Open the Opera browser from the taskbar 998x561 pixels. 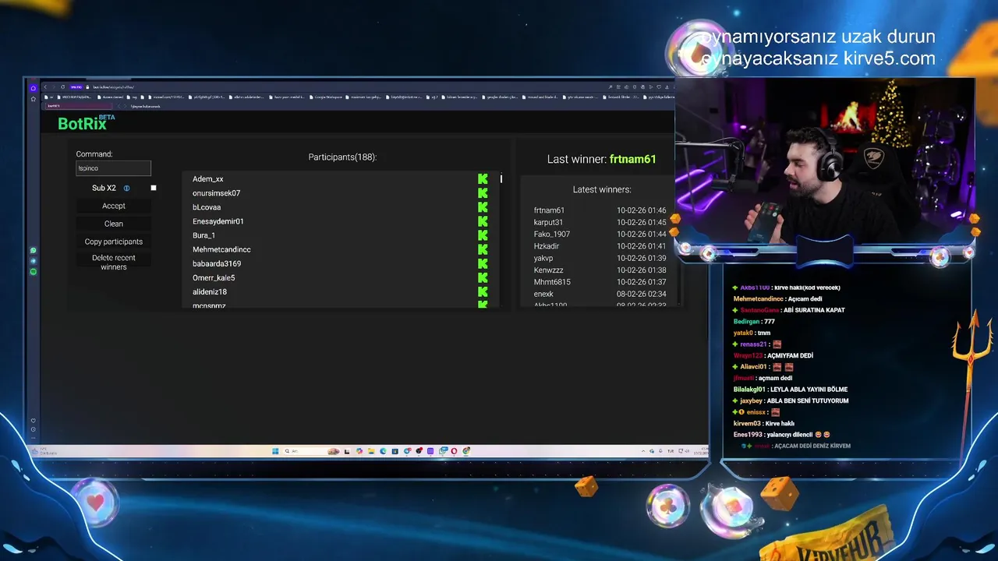pyautogui.click(x=454, y=451)
